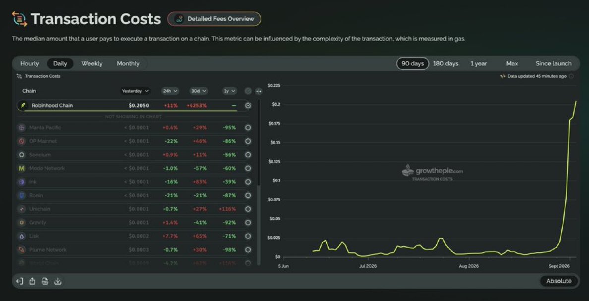Image resolution: width=589 pixels, height=301 pixels.
Task: Toggle Unichain chart selection circle
Action: [248, 209]
